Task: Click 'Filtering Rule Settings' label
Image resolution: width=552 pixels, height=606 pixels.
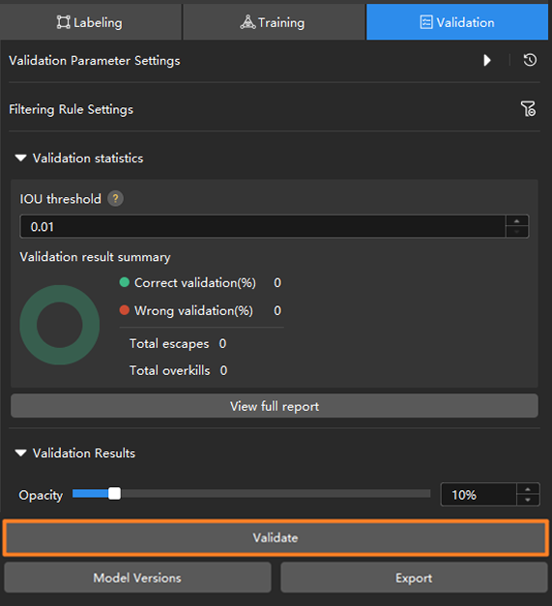Action: (72, 109)
